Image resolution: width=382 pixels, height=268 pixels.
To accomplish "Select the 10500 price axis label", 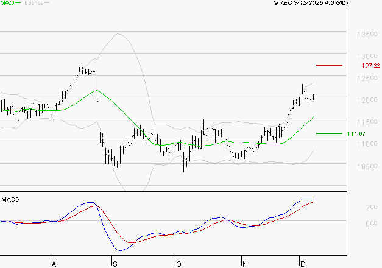I will tap(367, 166).
